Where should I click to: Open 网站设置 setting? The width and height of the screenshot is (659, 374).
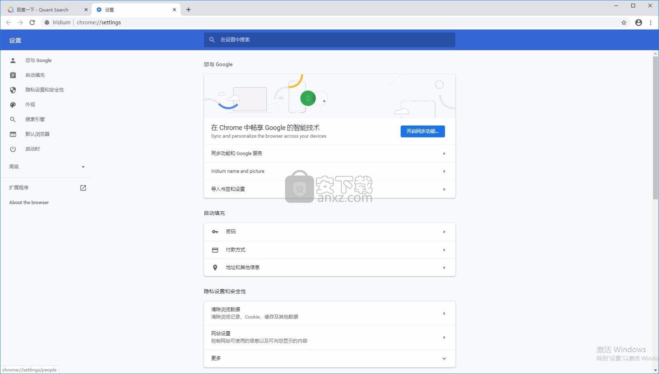[329, 337]
